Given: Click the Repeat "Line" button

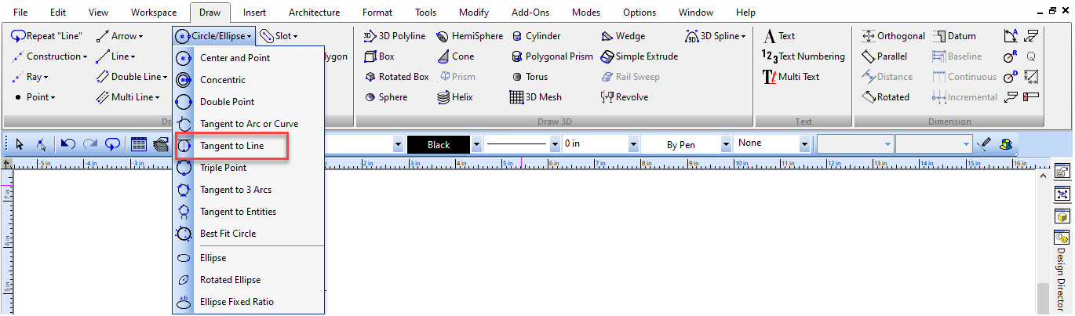Looking at the screenshot, I should click(48, 36).
